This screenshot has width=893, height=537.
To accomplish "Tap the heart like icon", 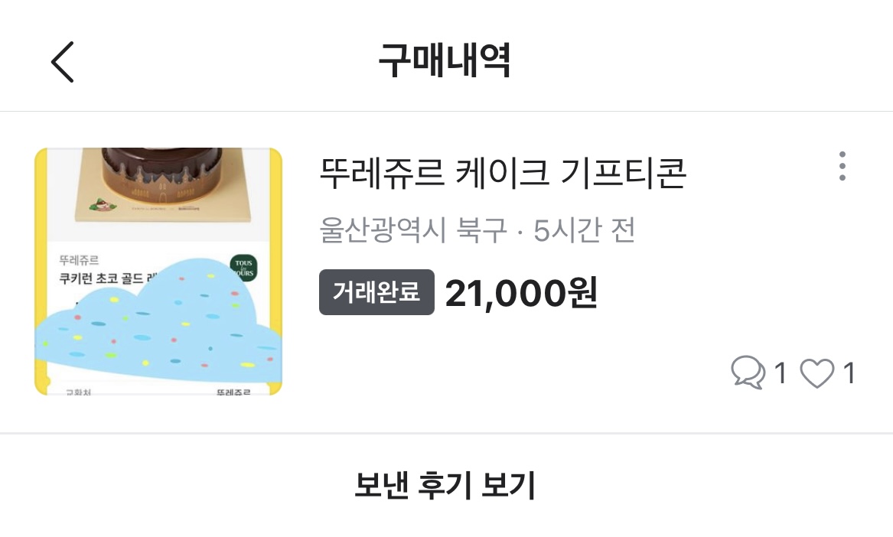I will pyautogui.click(x=816, y=373).
